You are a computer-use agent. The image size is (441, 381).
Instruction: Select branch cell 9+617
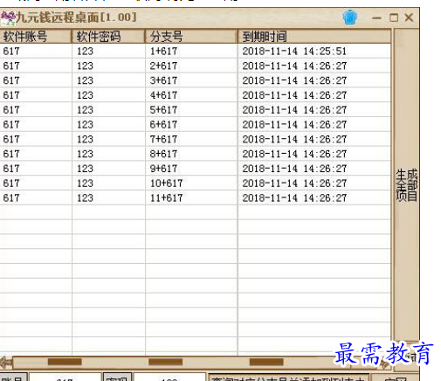click(x=163, y=169)
